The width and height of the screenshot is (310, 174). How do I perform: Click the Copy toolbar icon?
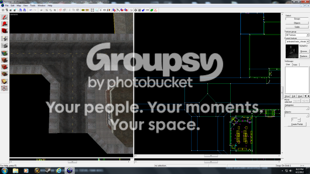(74, 10)
